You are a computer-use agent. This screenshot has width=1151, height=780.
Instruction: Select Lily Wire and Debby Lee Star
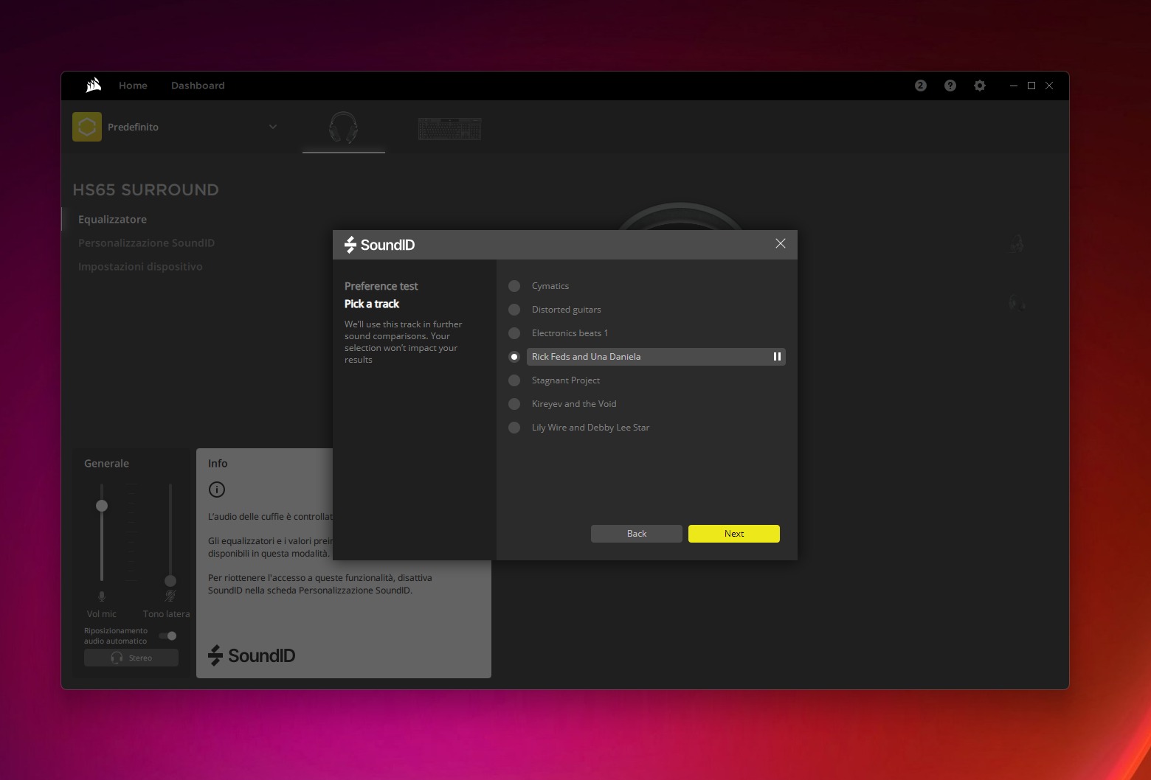coord(514,428)
